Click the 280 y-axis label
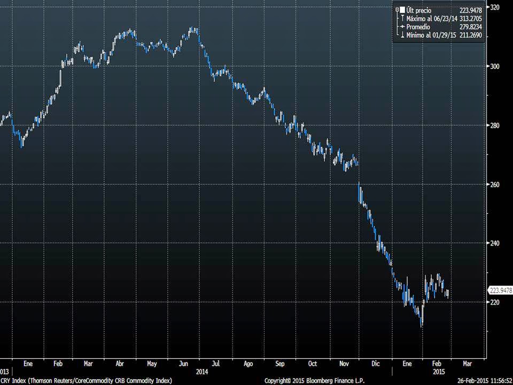 click(495, 125)
